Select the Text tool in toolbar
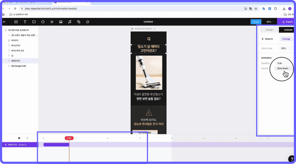 click(x=25, y=22)
